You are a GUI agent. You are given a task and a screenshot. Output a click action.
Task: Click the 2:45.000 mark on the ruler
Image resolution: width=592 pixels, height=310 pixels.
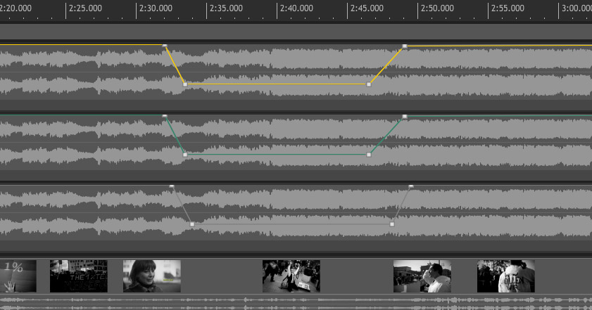[x=348, y=9]
